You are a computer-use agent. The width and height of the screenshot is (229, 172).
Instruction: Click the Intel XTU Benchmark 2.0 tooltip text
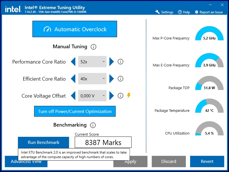tap(74, 155)
